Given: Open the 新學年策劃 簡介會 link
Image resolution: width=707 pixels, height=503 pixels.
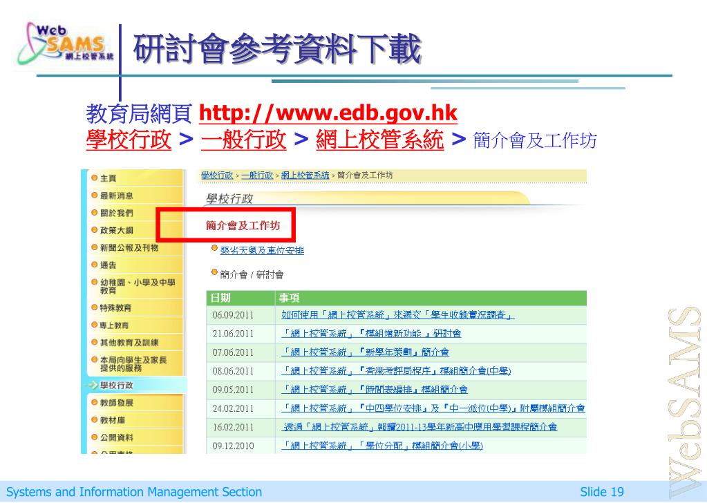Looking at the screenshot, I should (365, 352).
